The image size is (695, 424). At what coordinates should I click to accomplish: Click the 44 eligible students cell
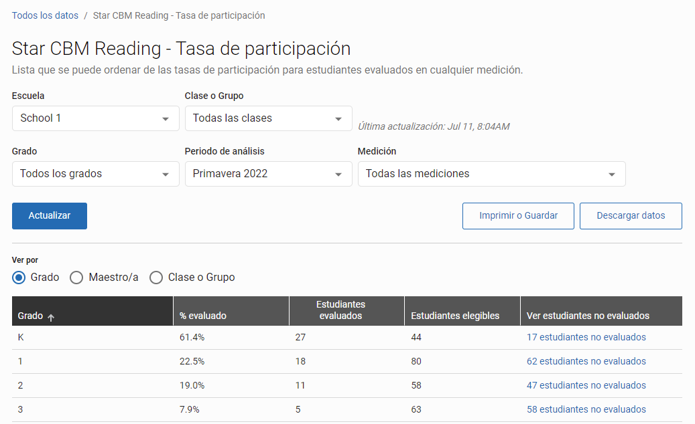tap(416, 337)
